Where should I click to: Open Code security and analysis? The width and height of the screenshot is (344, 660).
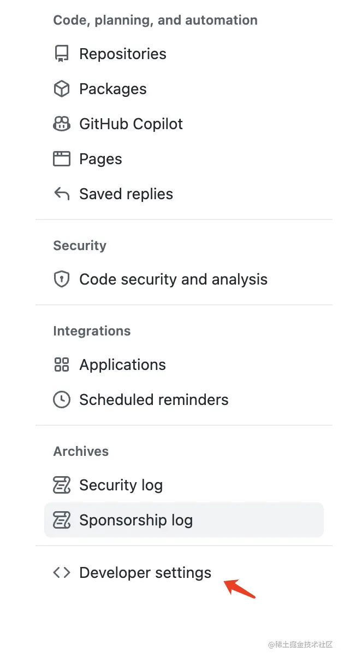pyautogui.click(x=184, y=279)
